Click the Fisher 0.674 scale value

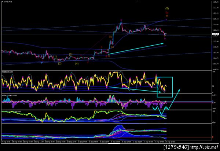(x=214, y=95)
